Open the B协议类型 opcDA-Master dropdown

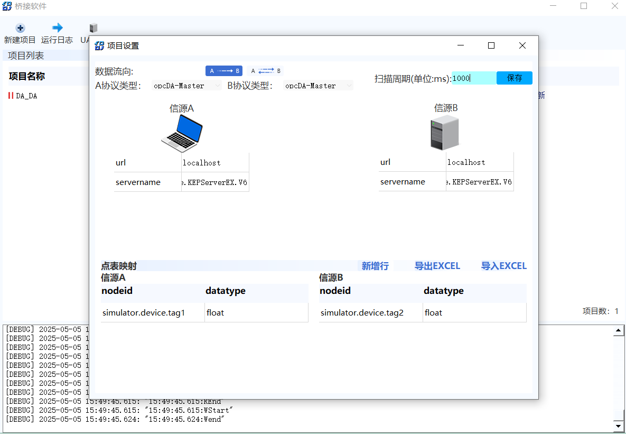pos(318,86)
